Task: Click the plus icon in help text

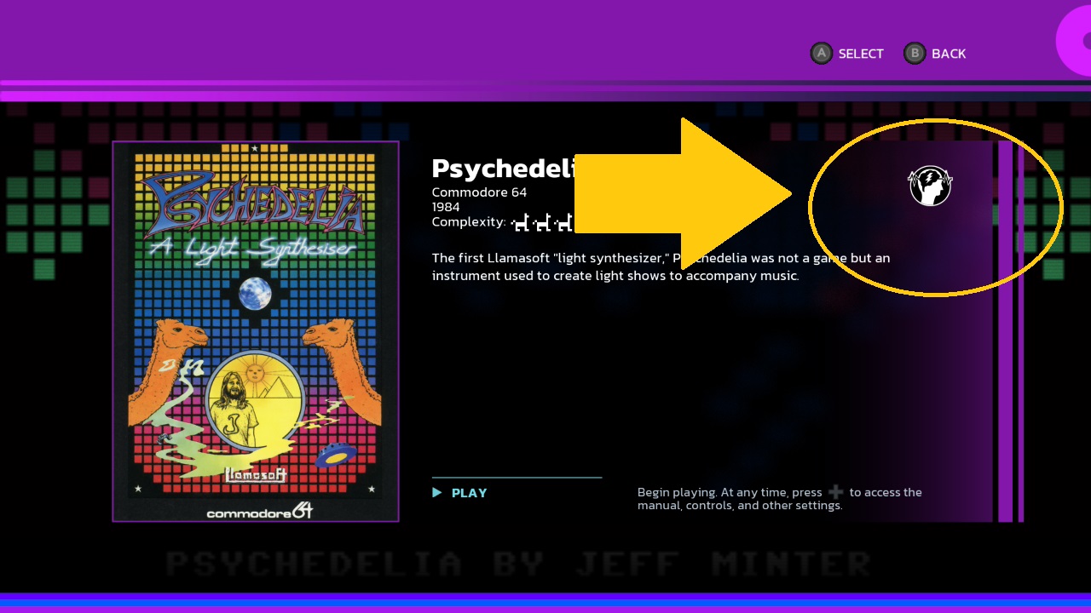Action: 835,492
